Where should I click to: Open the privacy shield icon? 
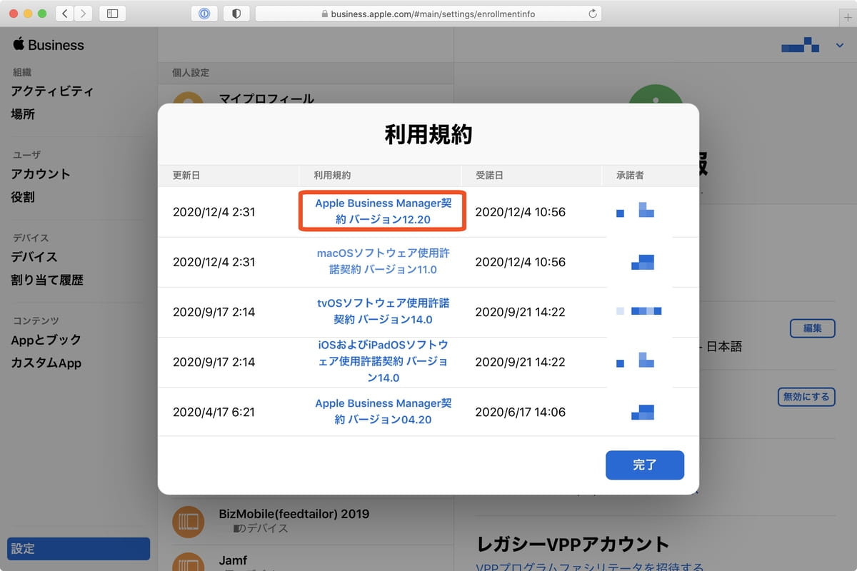236,14
